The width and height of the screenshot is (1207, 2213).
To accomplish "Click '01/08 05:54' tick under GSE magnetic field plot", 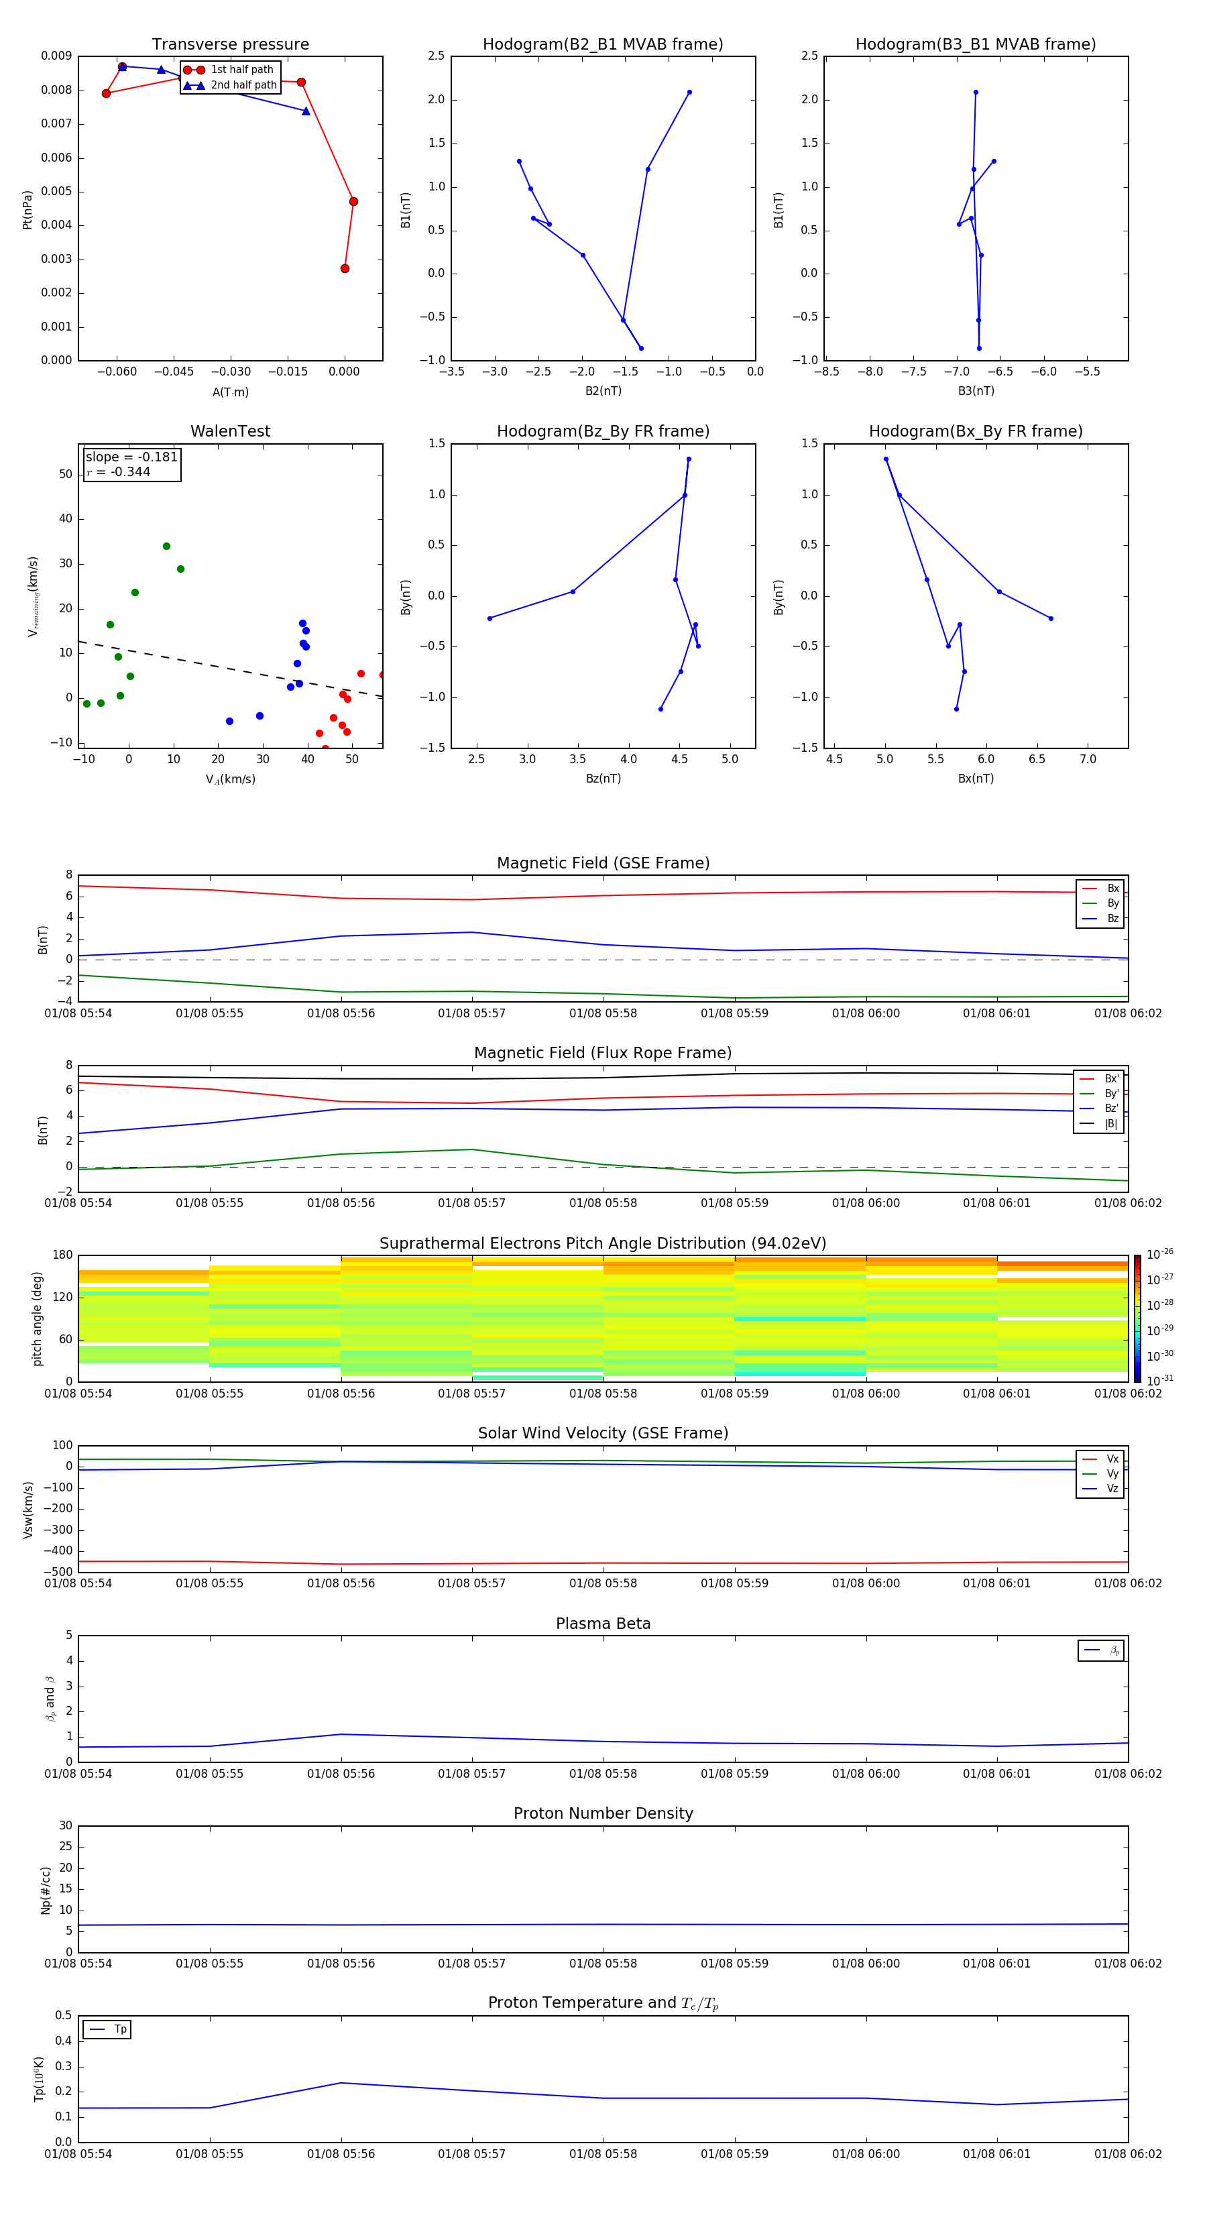I will [x=78, y=1014].
